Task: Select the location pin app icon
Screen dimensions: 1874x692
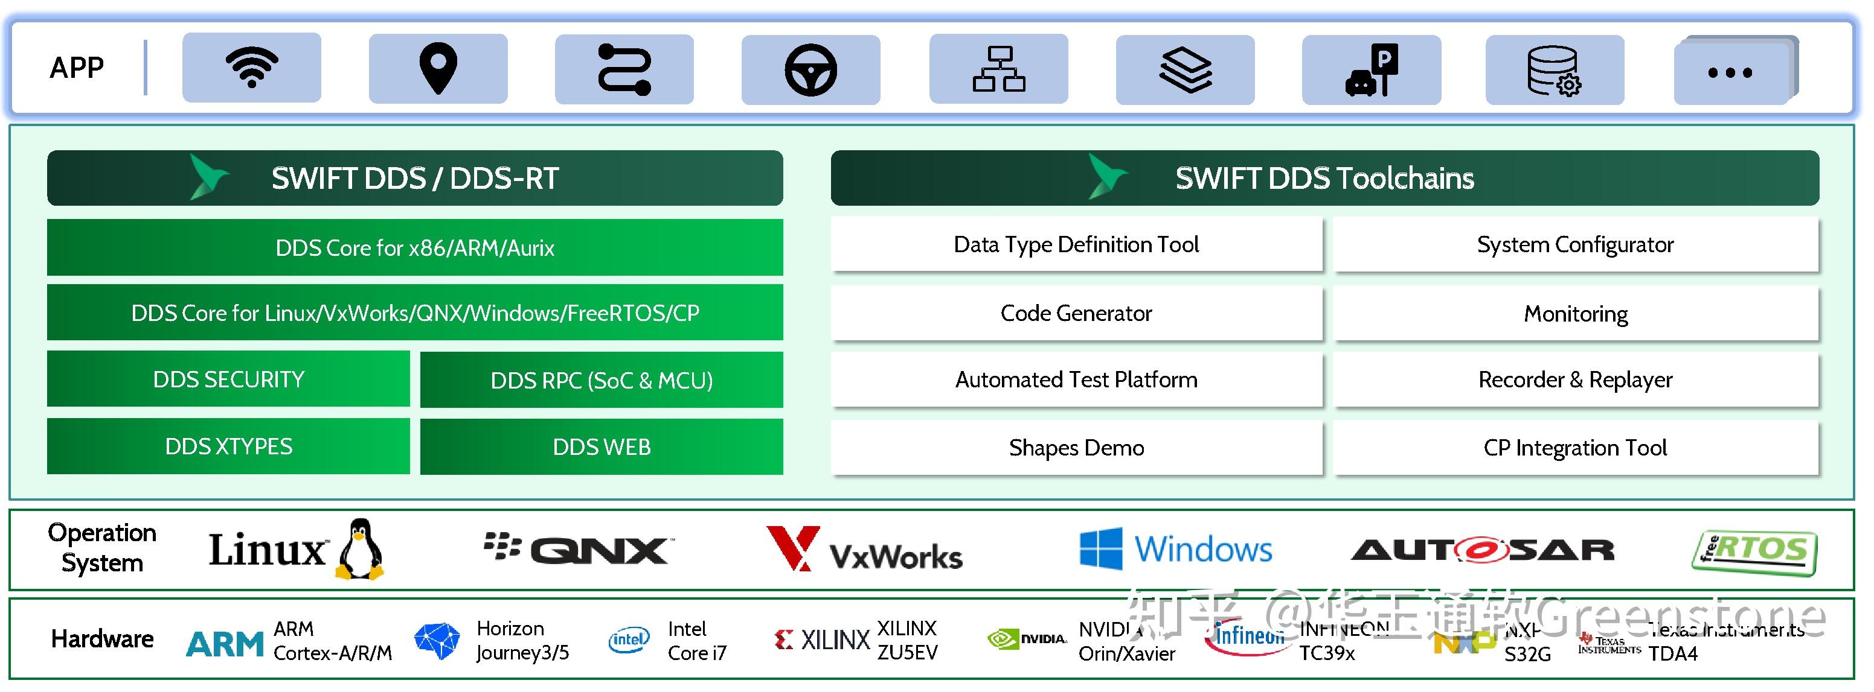Action: coord(438,68)
